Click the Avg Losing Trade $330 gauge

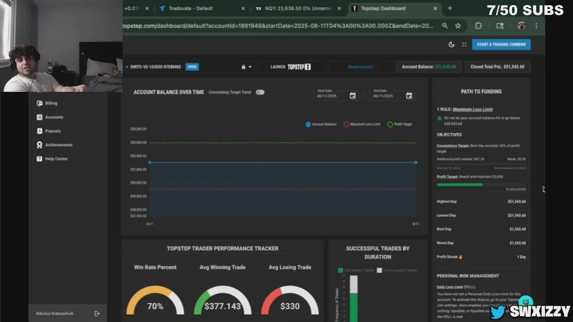click(x=290, y=301)
